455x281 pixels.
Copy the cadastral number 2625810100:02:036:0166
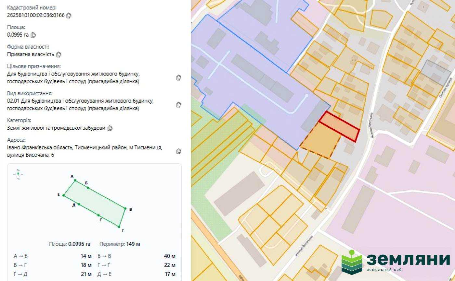point(69,15)
